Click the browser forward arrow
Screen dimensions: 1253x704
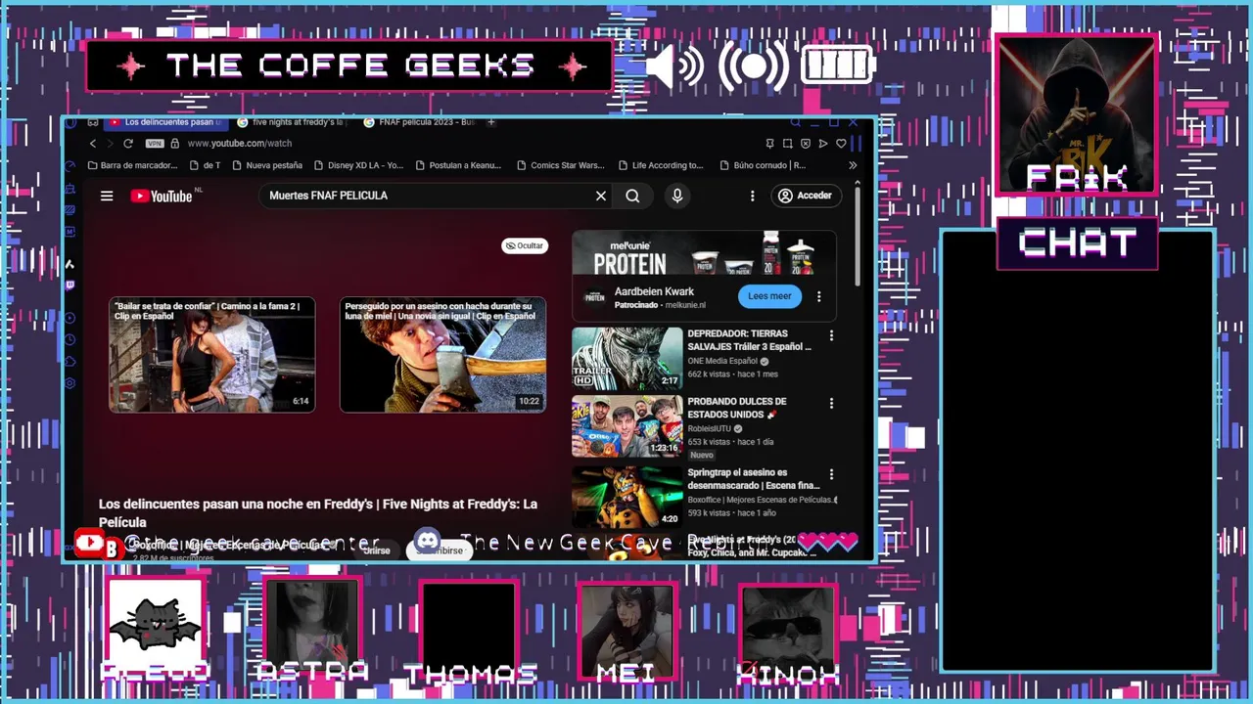(110, 143)
